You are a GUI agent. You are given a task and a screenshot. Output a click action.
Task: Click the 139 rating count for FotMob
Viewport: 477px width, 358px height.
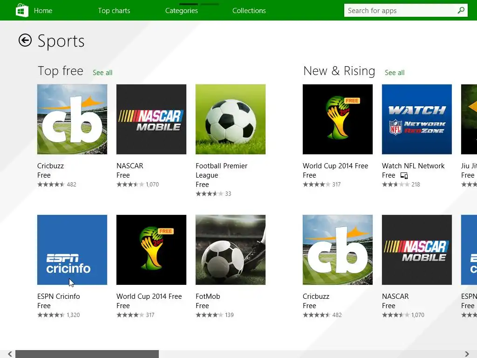[x=229, y=315]
